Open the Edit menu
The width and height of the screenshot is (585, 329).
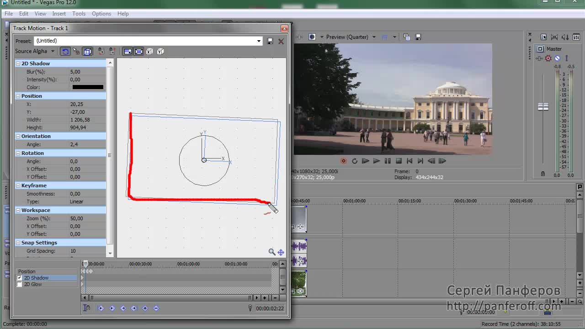tap(24, 14)
